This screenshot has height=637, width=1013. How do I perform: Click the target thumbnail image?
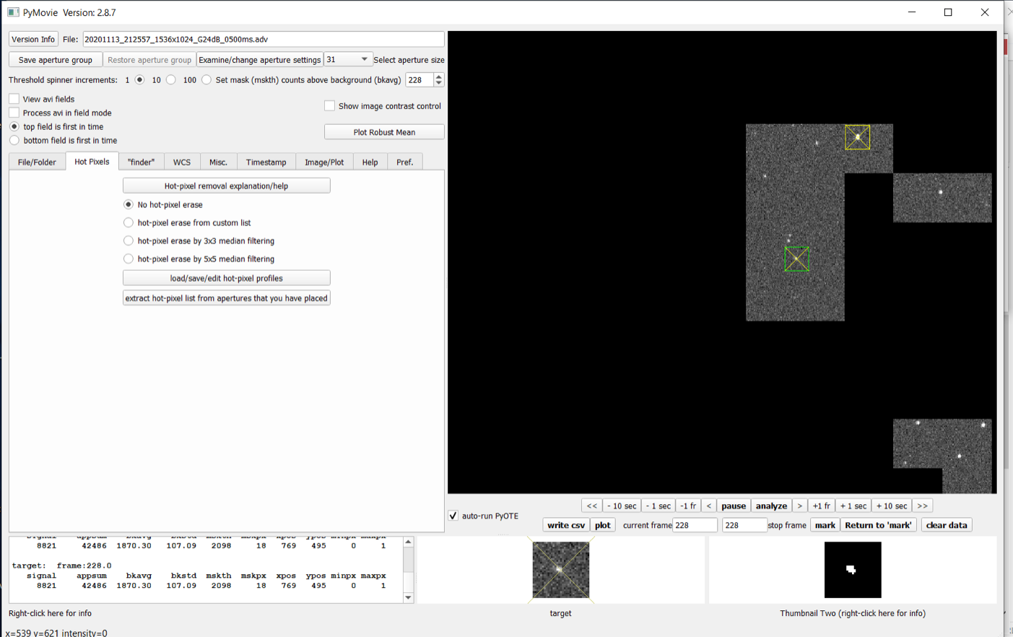point(560,570)
